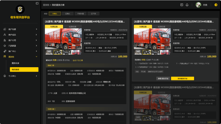
Task: Select the 未确认 type filter
Action: [55, 14]
